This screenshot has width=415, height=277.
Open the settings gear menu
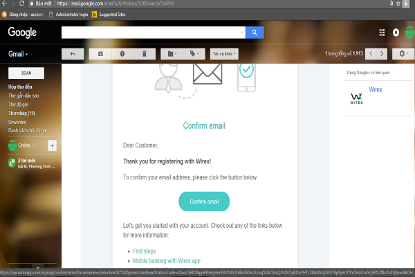point(403,54)
